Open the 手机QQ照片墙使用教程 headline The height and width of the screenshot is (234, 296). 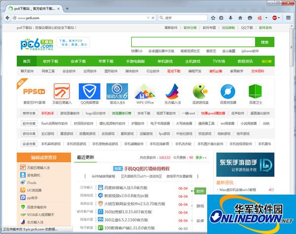(147, 168)
